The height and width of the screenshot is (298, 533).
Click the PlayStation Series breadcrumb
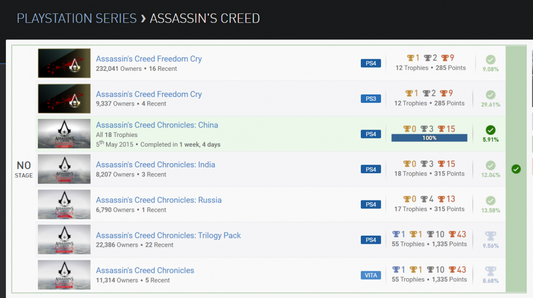[x=77, y=19]
